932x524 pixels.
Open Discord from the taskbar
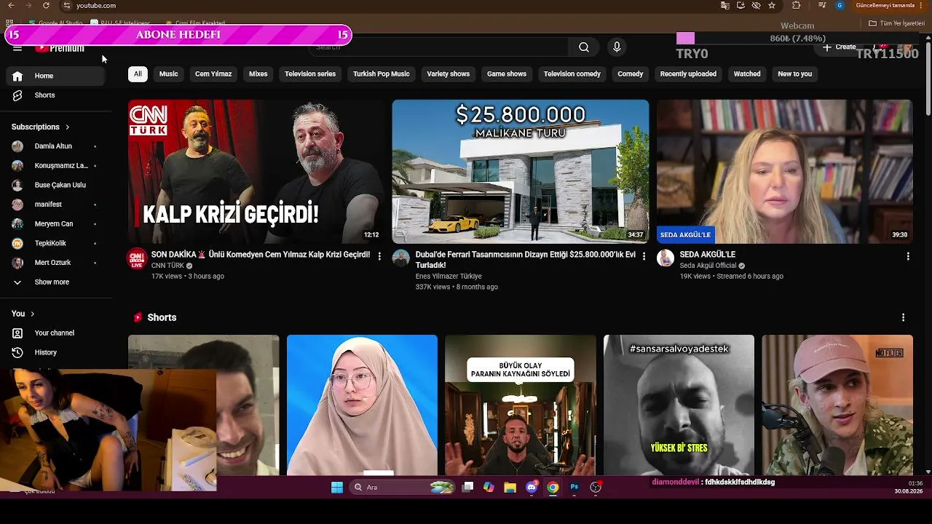[x=532, y=488]
